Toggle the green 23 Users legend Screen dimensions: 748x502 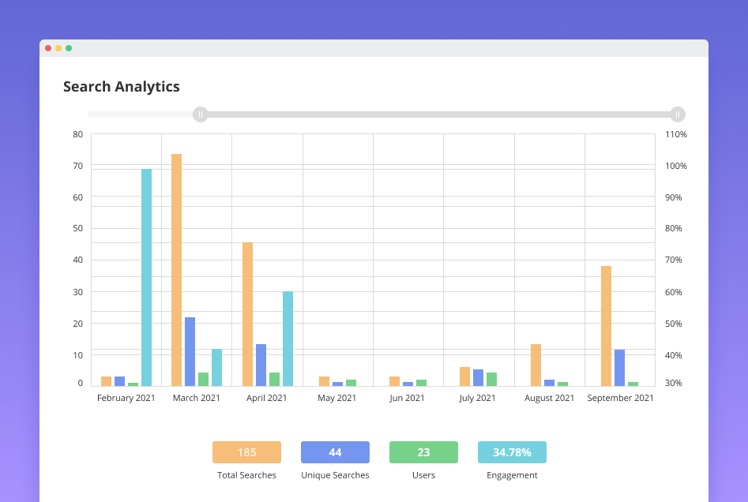point(423,452)
